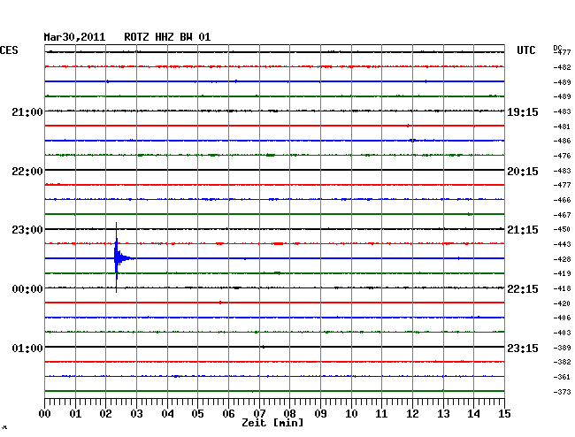Select the DC offset value "-466"
The image size is (575, 437).
562,200
